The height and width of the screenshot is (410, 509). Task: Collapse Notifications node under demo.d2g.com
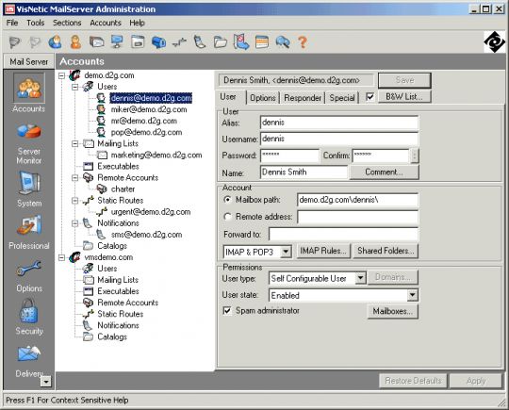pyautogui.click(x=75, y=223)
